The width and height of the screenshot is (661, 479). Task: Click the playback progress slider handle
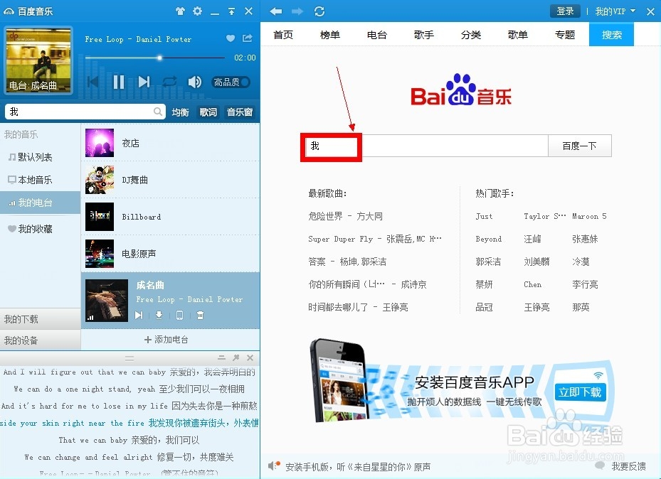[159, 58]
